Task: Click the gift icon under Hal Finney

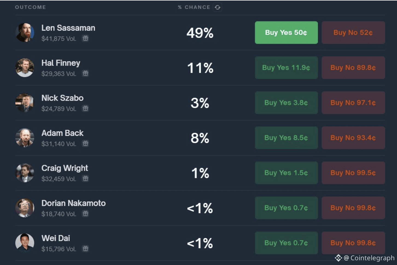Action: pos(86,73)
